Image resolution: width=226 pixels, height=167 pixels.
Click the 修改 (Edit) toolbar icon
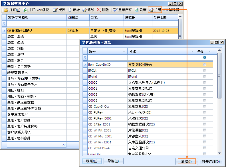[x=84, y=10]
